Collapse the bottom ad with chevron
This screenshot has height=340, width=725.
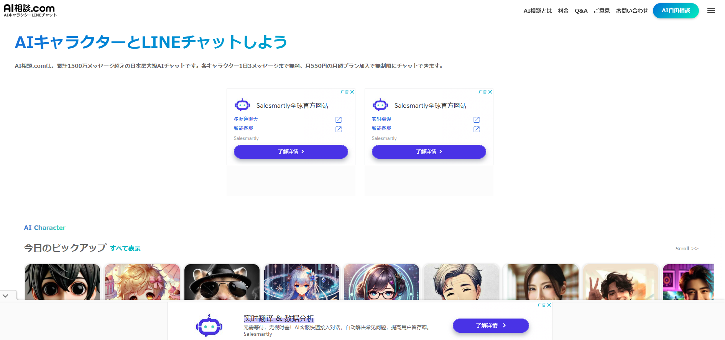(5, 296)
